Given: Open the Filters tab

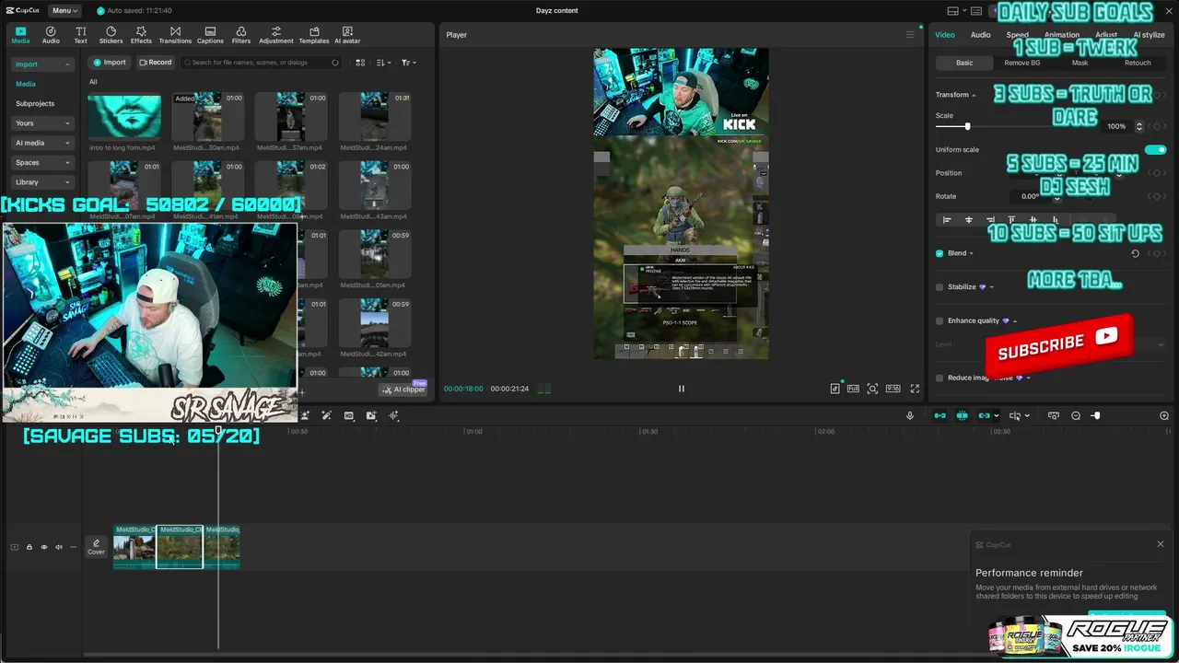Looking at the screenshot, I should (x=241, y=35).
